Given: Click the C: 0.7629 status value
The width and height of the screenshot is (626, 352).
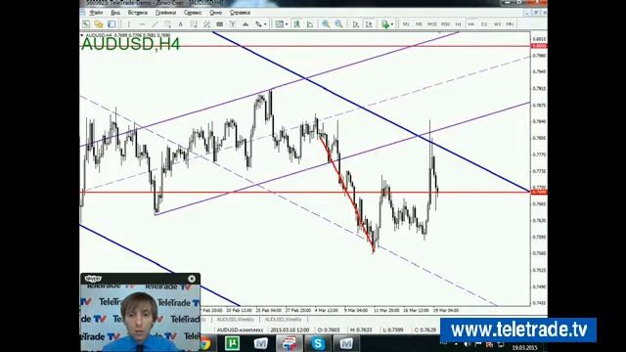Looking at the screenshot, I should pos(425,330).
